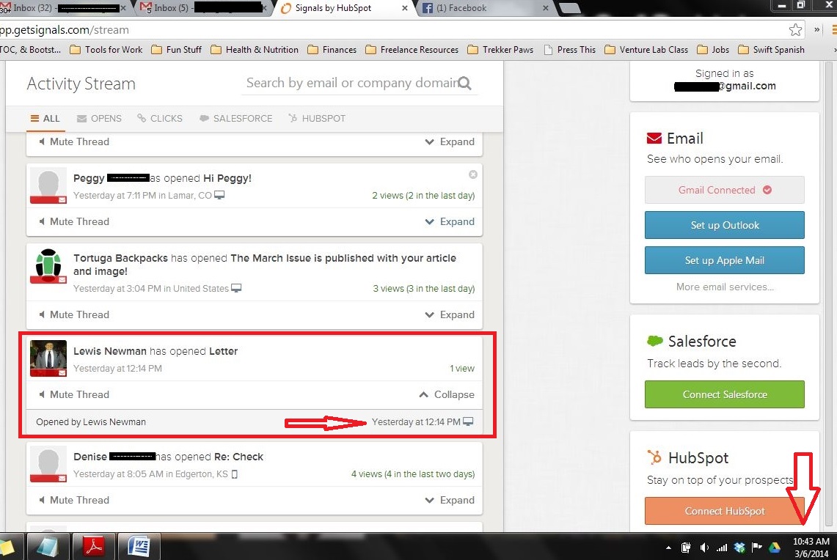
Task: Bookmark this page with the star icon
Action: click(x=795, y=30)
